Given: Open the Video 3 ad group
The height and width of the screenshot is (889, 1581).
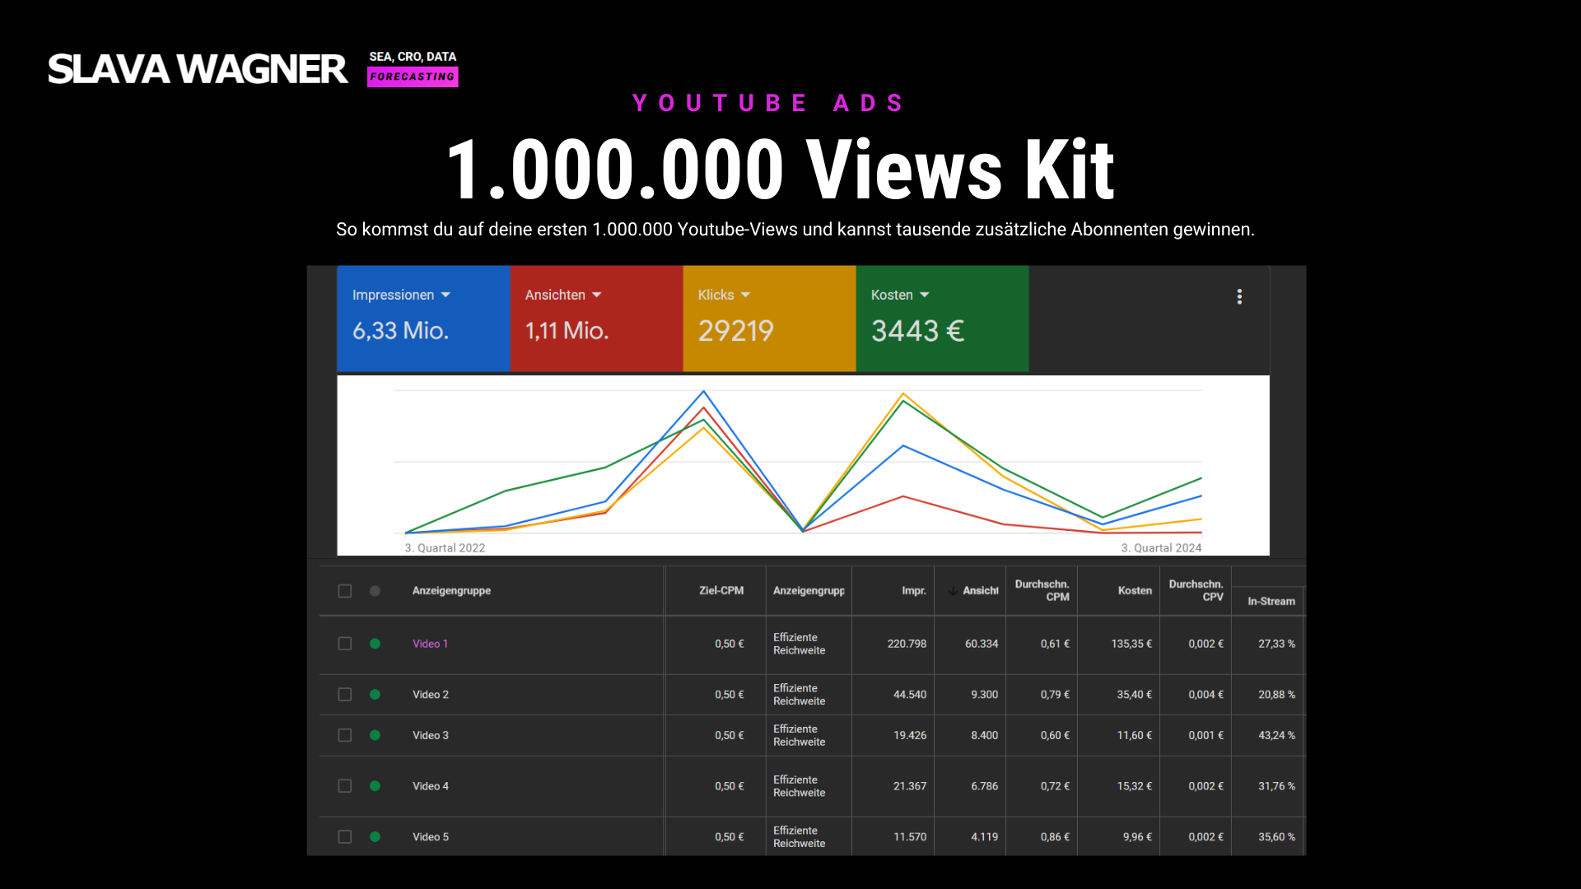Looking at the screenshot, I should click(431, 735).
